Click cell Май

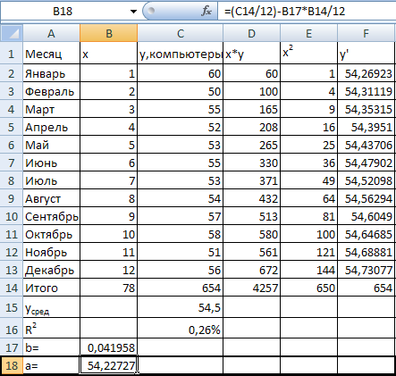click(51, 145)
